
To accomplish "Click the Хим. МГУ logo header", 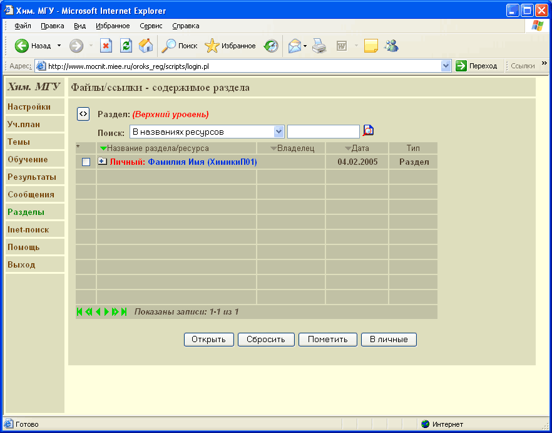I will tap(34, 86).
